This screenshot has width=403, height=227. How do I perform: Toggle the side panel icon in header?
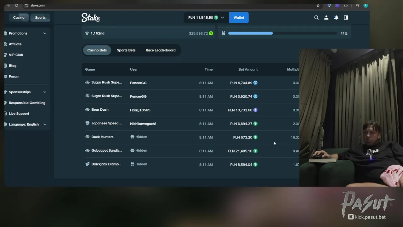[346, 18]
